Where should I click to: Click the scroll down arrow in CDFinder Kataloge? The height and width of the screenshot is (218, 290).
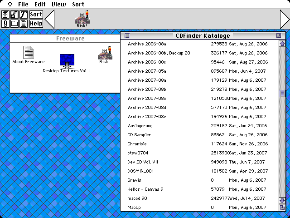[x=282, y=200]
